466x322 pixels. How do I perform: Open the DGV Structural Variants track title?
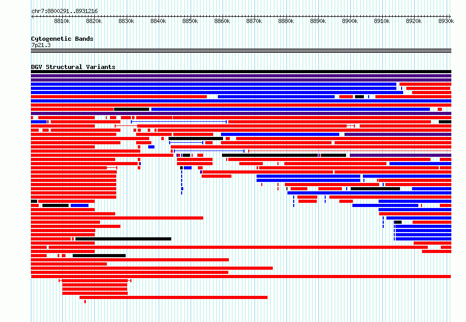pyautogui.click(x=73, y=67)
